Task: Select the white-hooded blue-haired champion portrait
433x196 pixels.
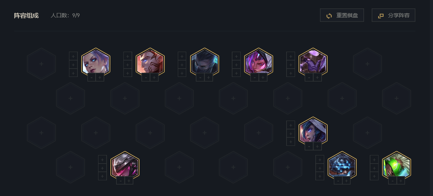Action: [x=313, y=131]
